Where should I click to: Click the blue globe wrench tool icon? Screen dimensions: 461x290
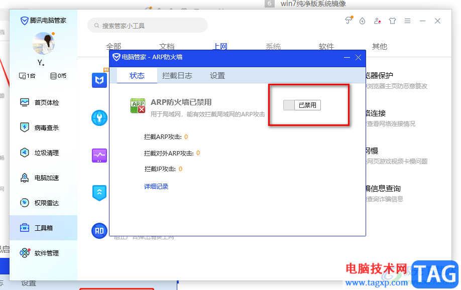coord(99,118)
